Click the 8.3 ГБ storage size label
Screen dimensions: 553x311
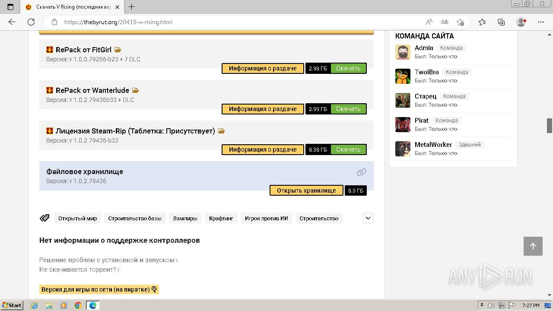pos(356,190)
